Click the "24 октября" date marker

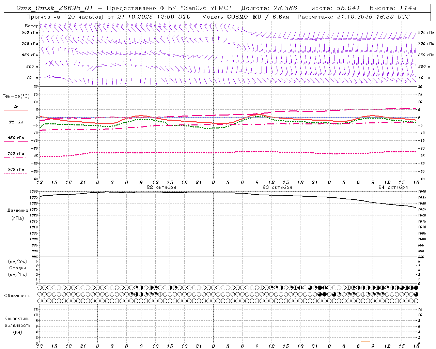393,187
